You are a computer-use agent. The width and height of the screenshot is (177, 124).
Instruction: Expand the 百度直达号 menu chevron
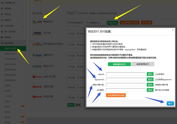23,3
